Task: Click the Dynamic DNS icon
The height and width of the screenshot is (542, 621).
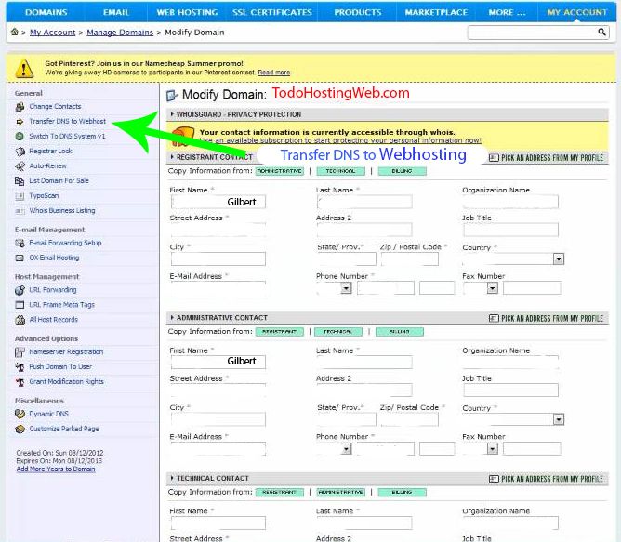Action: [x=20, y=414]
